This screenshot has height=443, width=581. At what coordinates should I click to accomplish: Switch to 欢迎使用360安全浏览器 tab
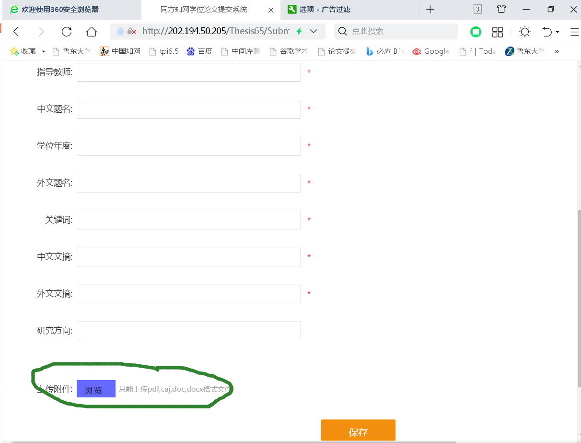(71, 10)
